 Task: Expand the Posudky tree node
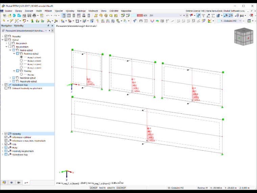point(2,36)
